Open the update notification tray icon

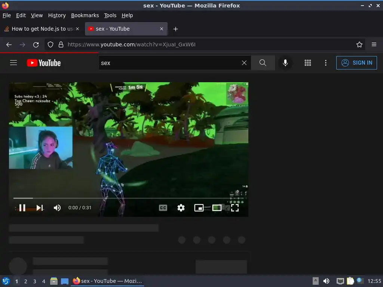click(x=359, y=280)
